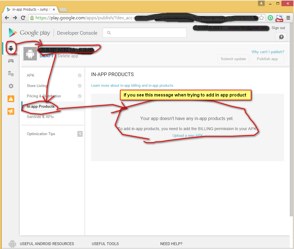Click the DRAFT status label
The height and width of the screenshot is (249, 294).
(x=47, y=56)
